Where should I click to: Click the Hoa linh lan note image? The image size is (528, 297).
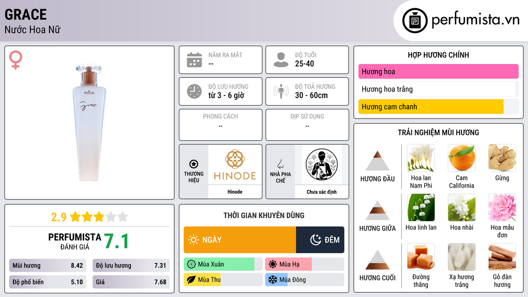coord(421,207)
